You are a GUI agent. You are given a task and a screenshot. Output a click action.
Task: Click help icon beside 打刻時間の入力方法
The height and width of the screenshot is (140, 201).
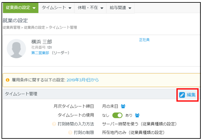point(54,124)
